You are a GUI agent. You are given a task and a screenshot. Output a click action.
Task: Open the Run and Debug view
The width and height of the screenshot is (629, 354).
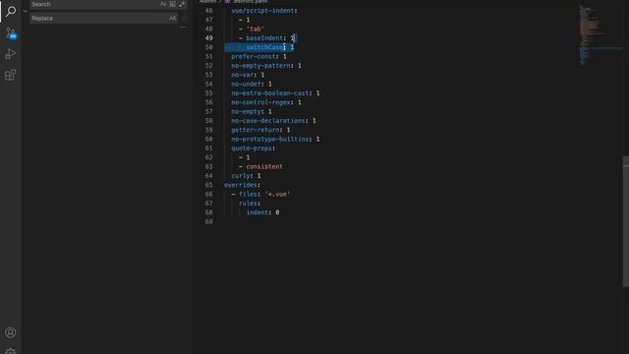(x=11, y=54)
